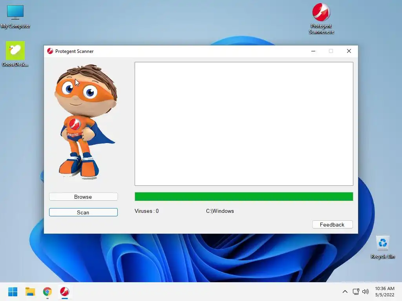Open the Feedback button
This screenshot has height=301, width=402.
coord(333,225)
